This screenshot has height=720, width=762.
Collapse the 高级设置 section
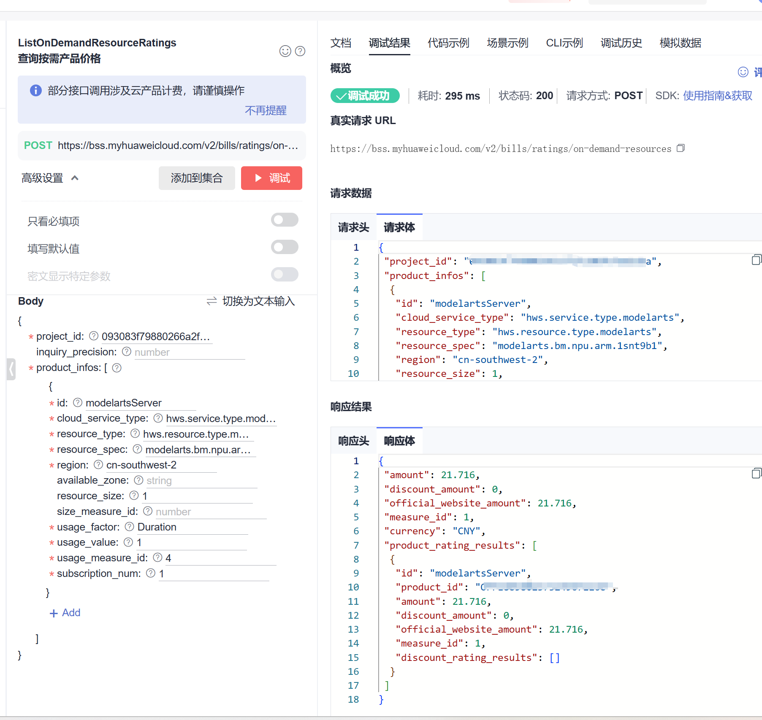75,178
